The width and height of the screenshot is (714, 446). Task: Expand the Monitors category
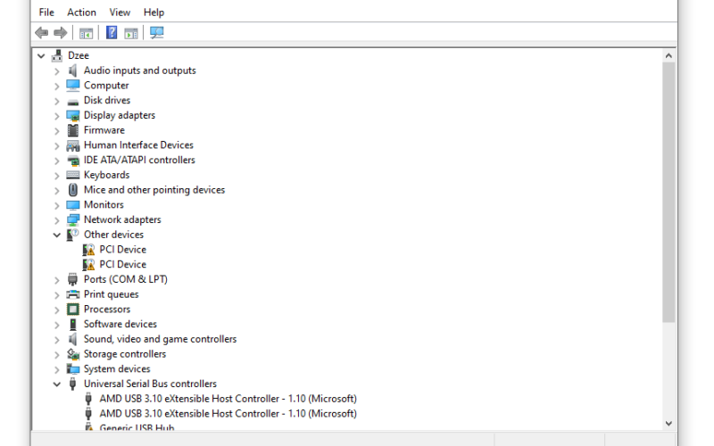click(x=57, y=205)
